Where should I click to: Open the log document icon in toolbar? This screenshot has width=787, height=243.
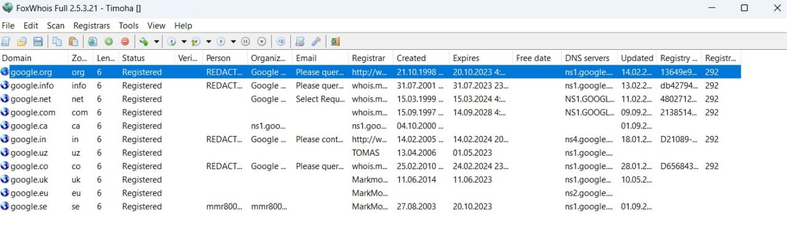click(300, 42)
